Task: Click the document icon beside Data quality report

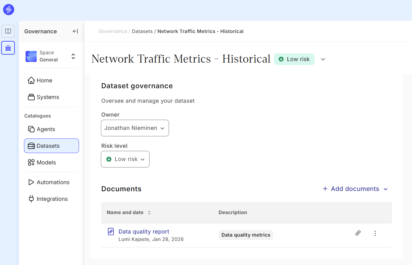Action: point(111,231)
